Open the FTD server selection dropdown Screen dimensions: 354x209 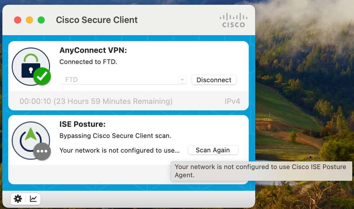(182, 80)
